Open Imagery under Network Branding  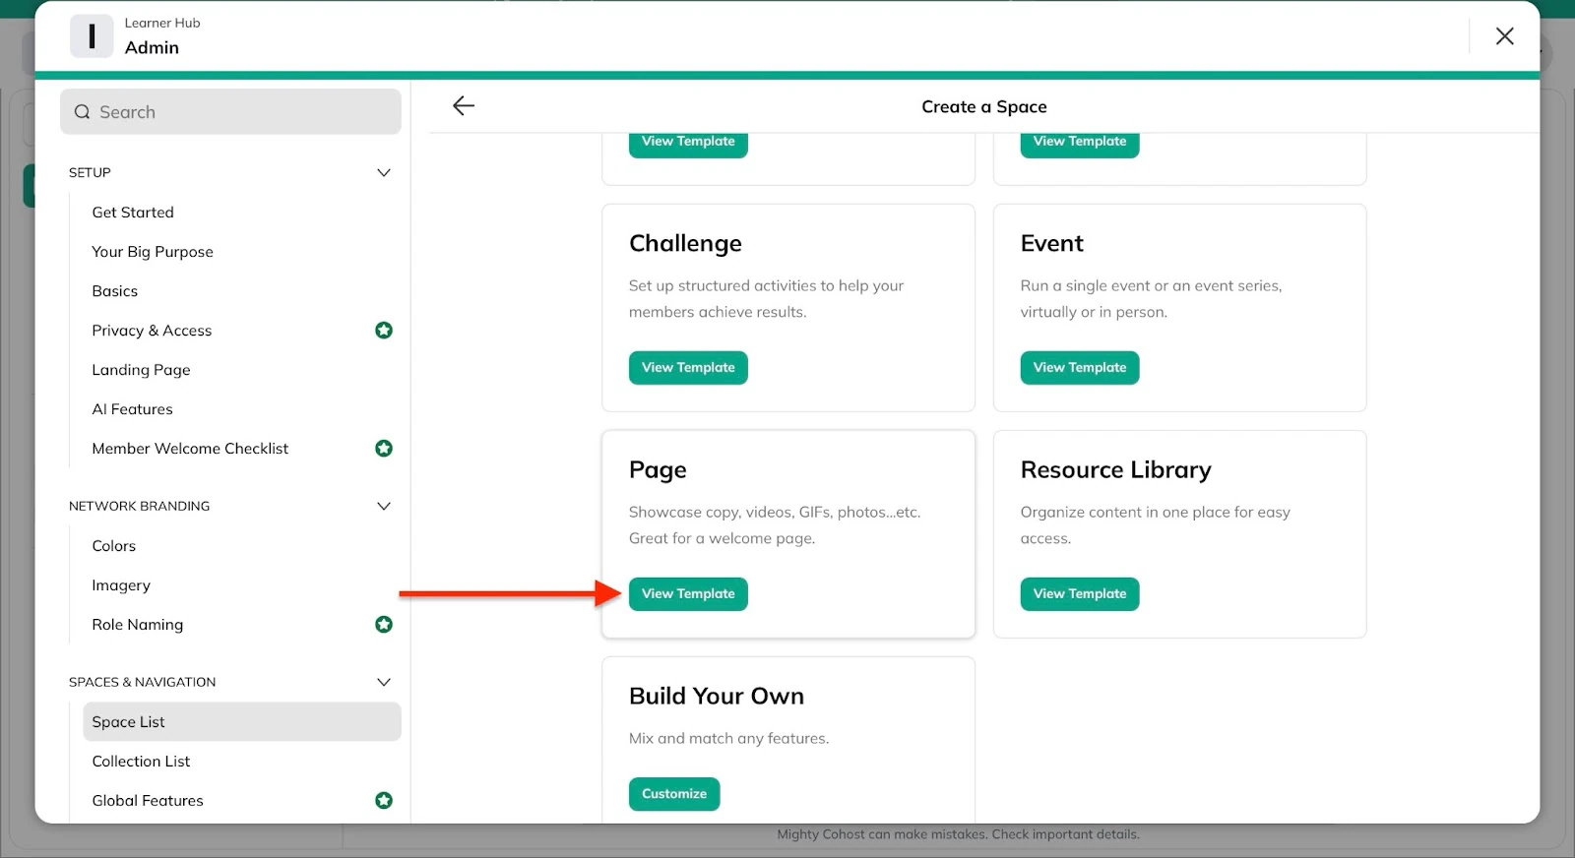click(x=121, y=585)
